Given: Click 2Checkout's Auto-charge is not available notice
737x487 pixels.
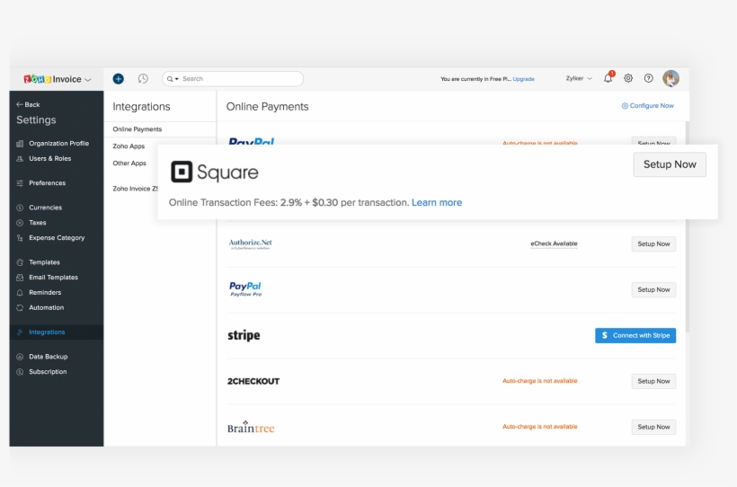Looking at the screenshot, I should 539,381.
